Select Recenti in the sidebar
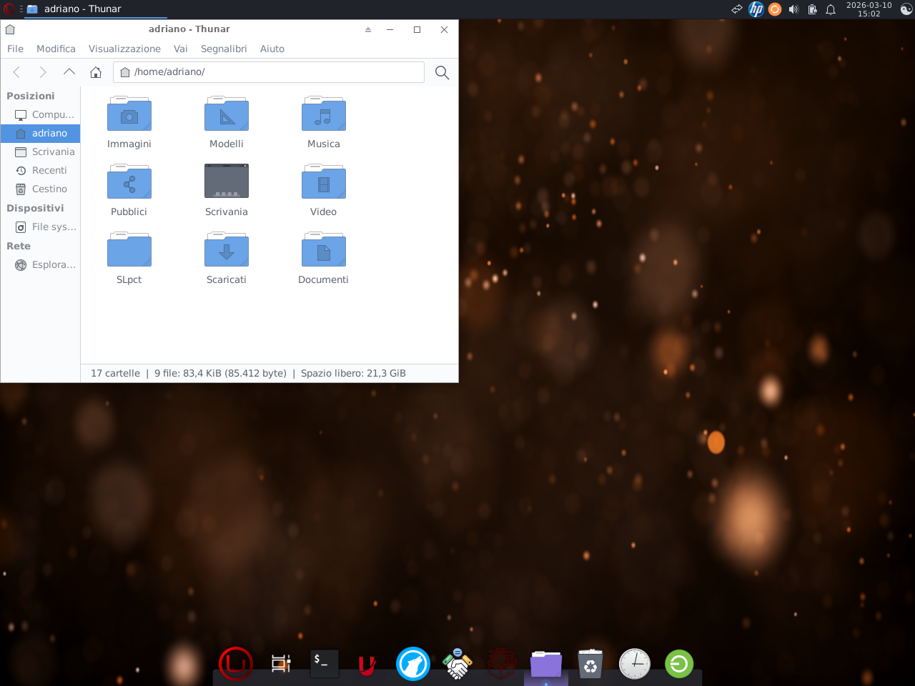 (x=49, y=170)
